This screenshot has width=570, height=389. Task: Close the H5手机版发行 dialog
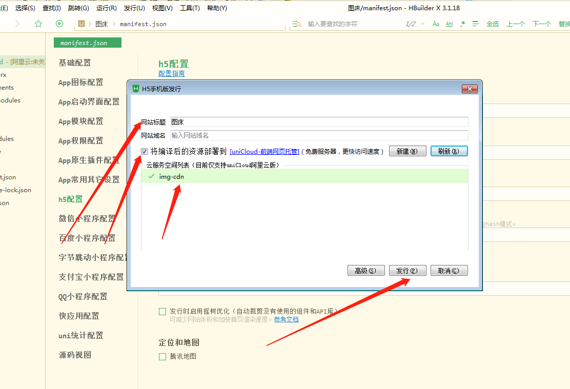click(470, 89)
